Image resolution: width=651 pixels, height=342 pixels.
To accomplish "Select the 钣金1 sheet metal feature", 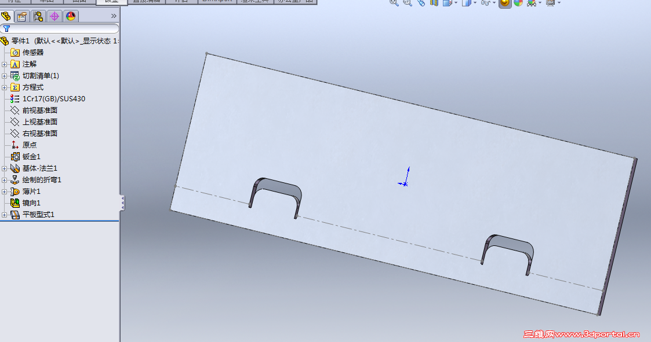I will (26, 157).
